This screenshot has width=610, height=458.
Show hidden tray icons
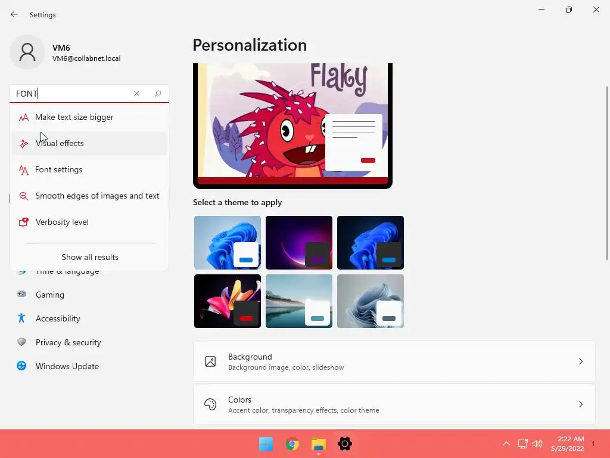click(x=506, y=444)
